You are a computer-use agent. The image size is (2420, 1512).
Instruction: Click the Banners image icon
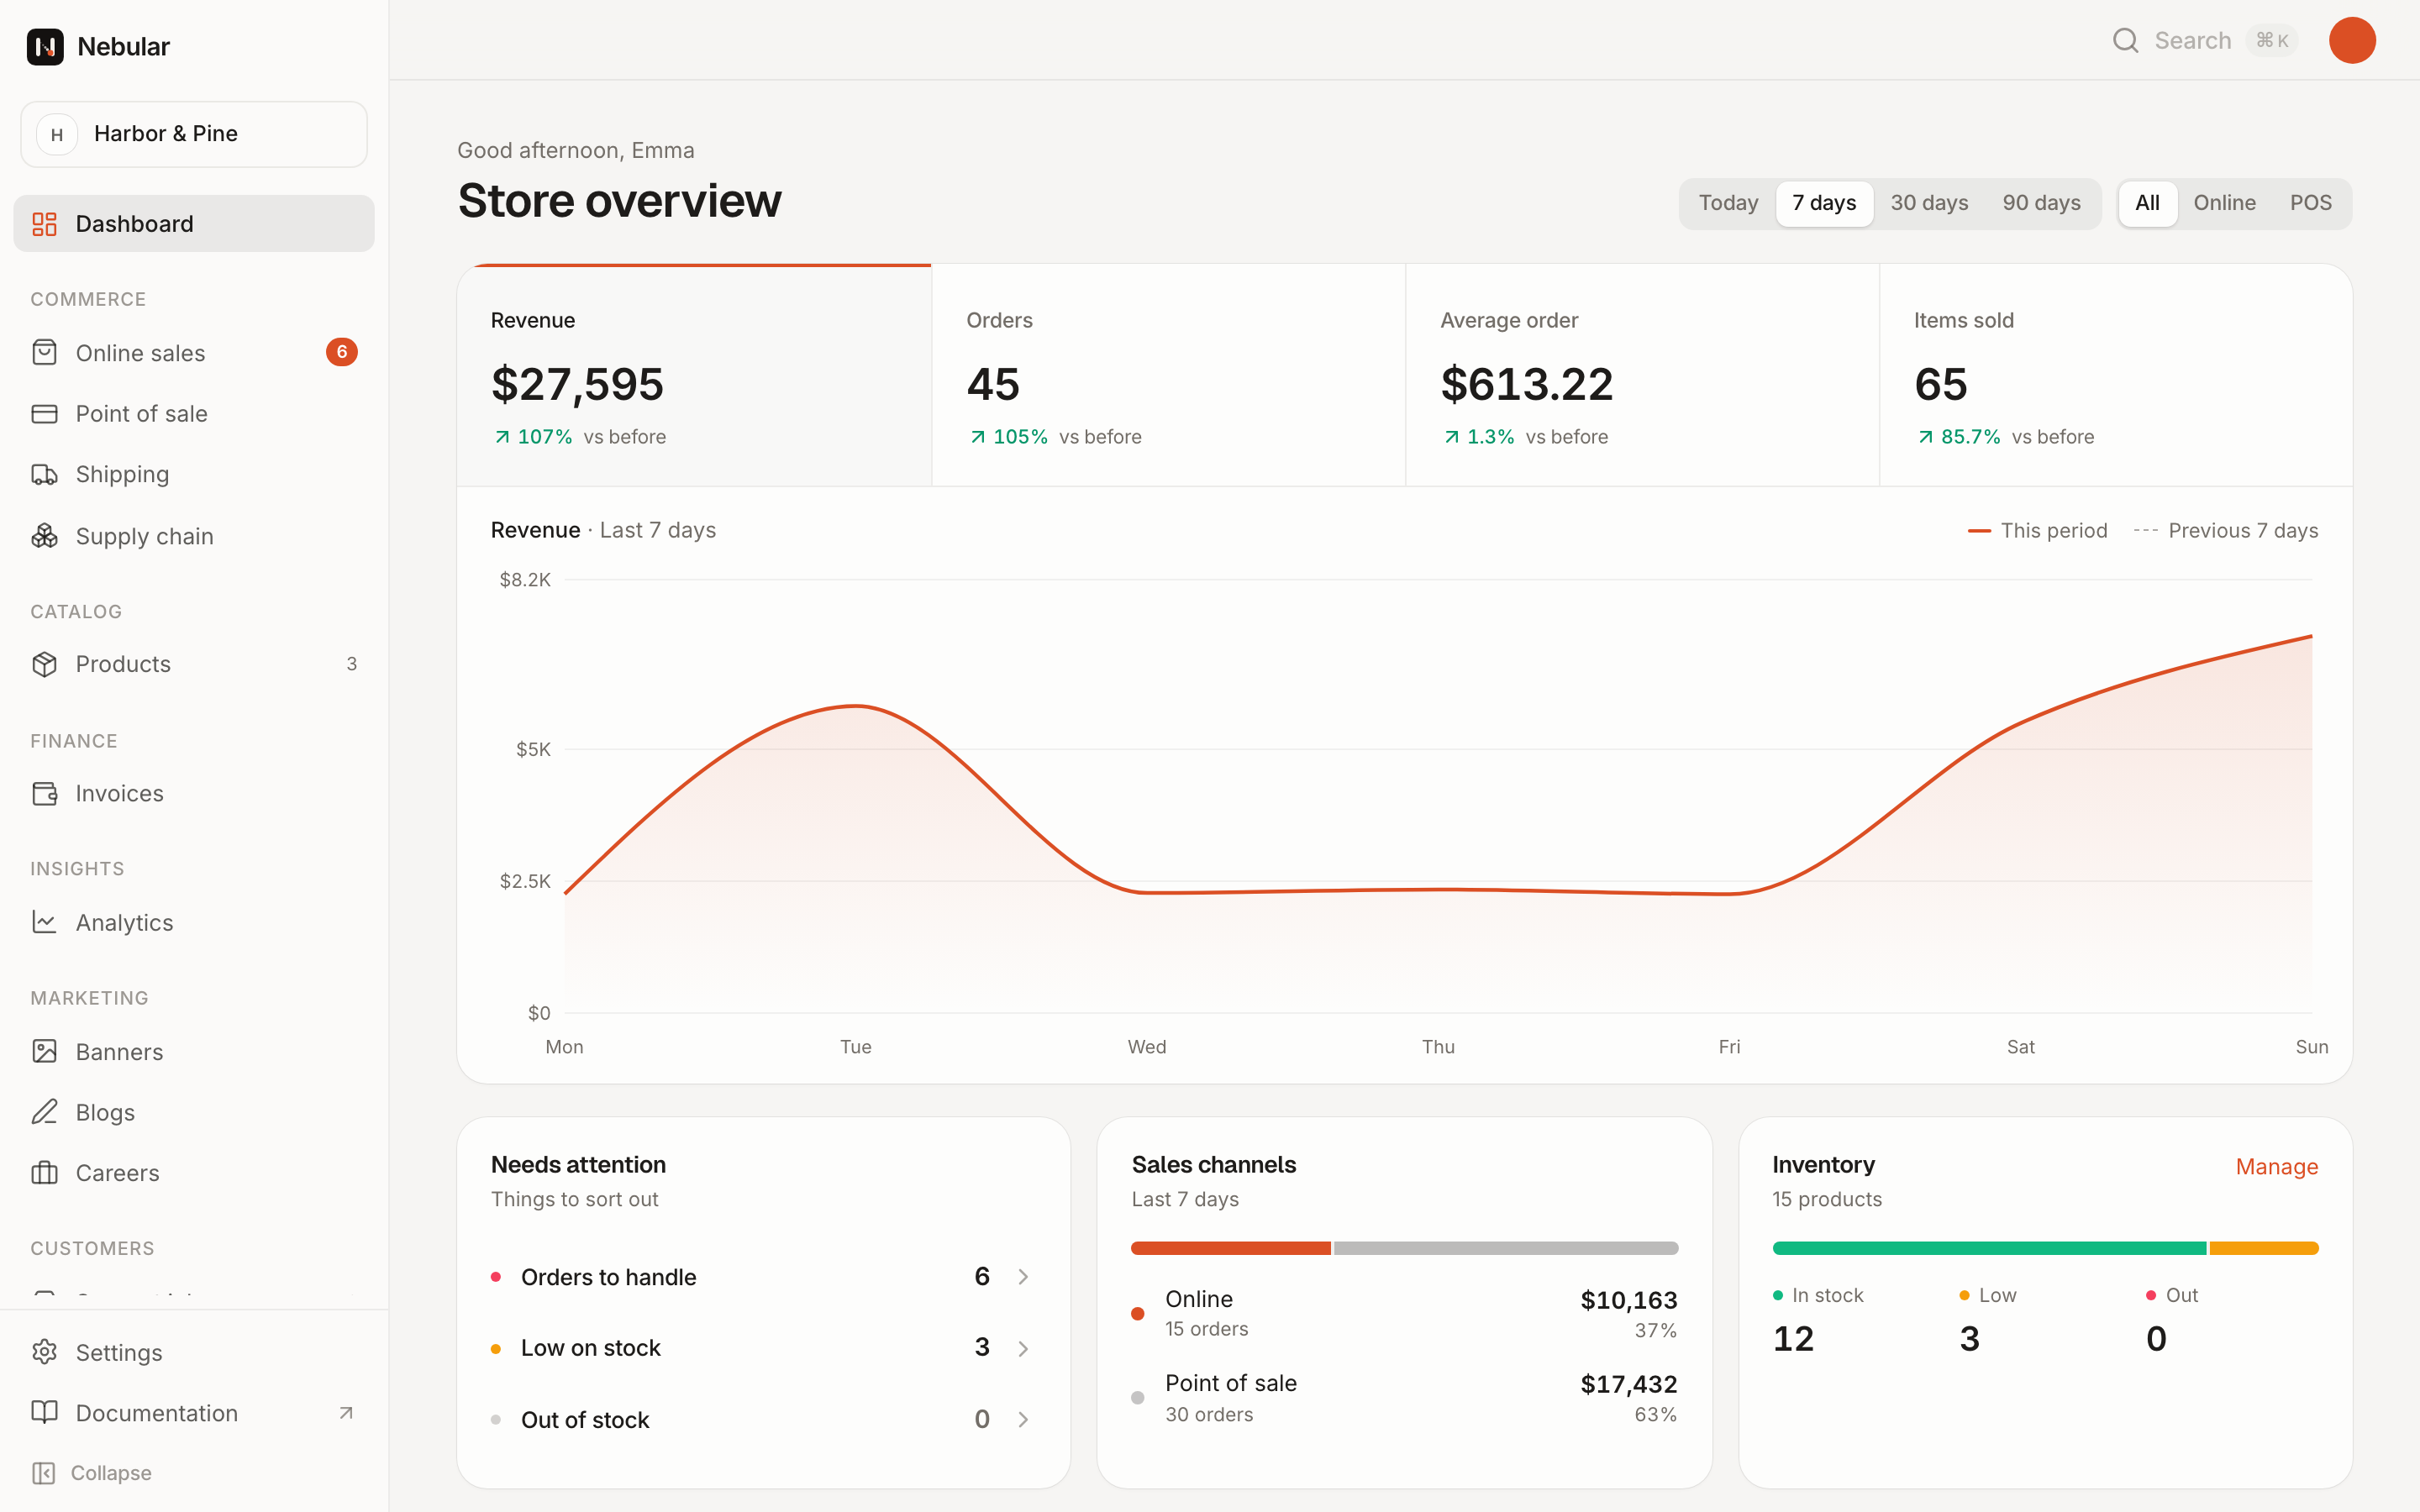[44, 1052]
